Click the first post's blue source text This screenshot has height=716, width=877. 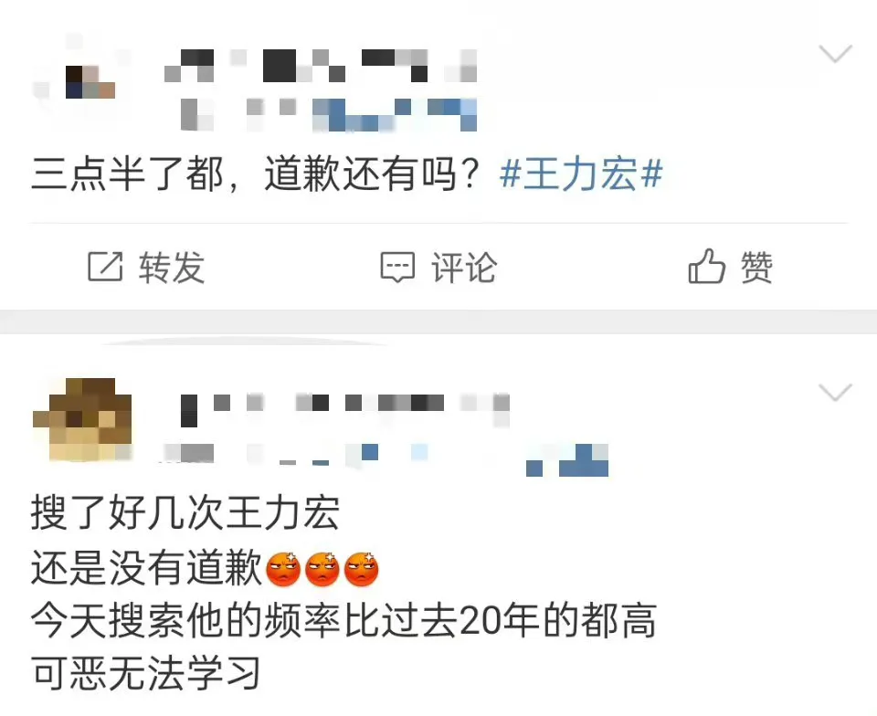(x=395, y=114)
